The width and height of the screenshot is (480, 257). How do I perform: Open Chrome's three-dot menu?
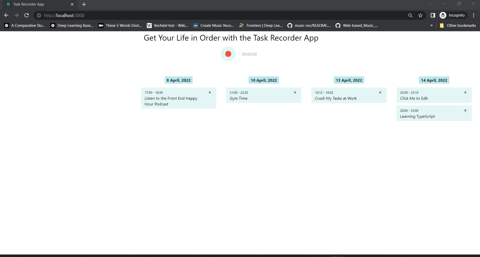pos(474,15)
